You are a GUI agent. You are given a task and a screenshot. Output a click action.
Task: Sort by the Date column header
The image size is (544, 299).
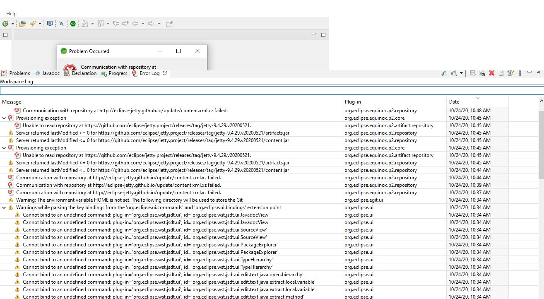pyautogui.click(x=477, y=102)
